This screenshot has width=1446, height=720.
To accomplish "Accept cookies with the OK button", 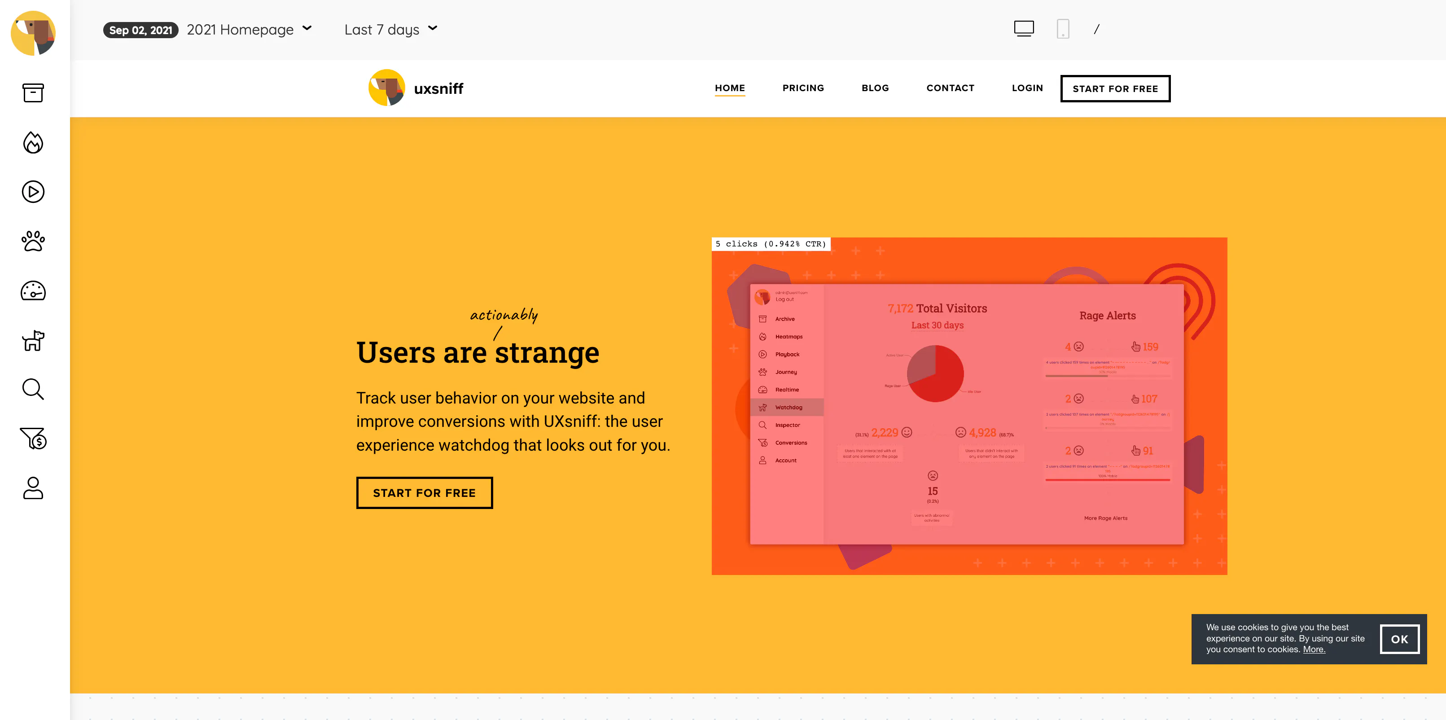I will (1399, 639).
